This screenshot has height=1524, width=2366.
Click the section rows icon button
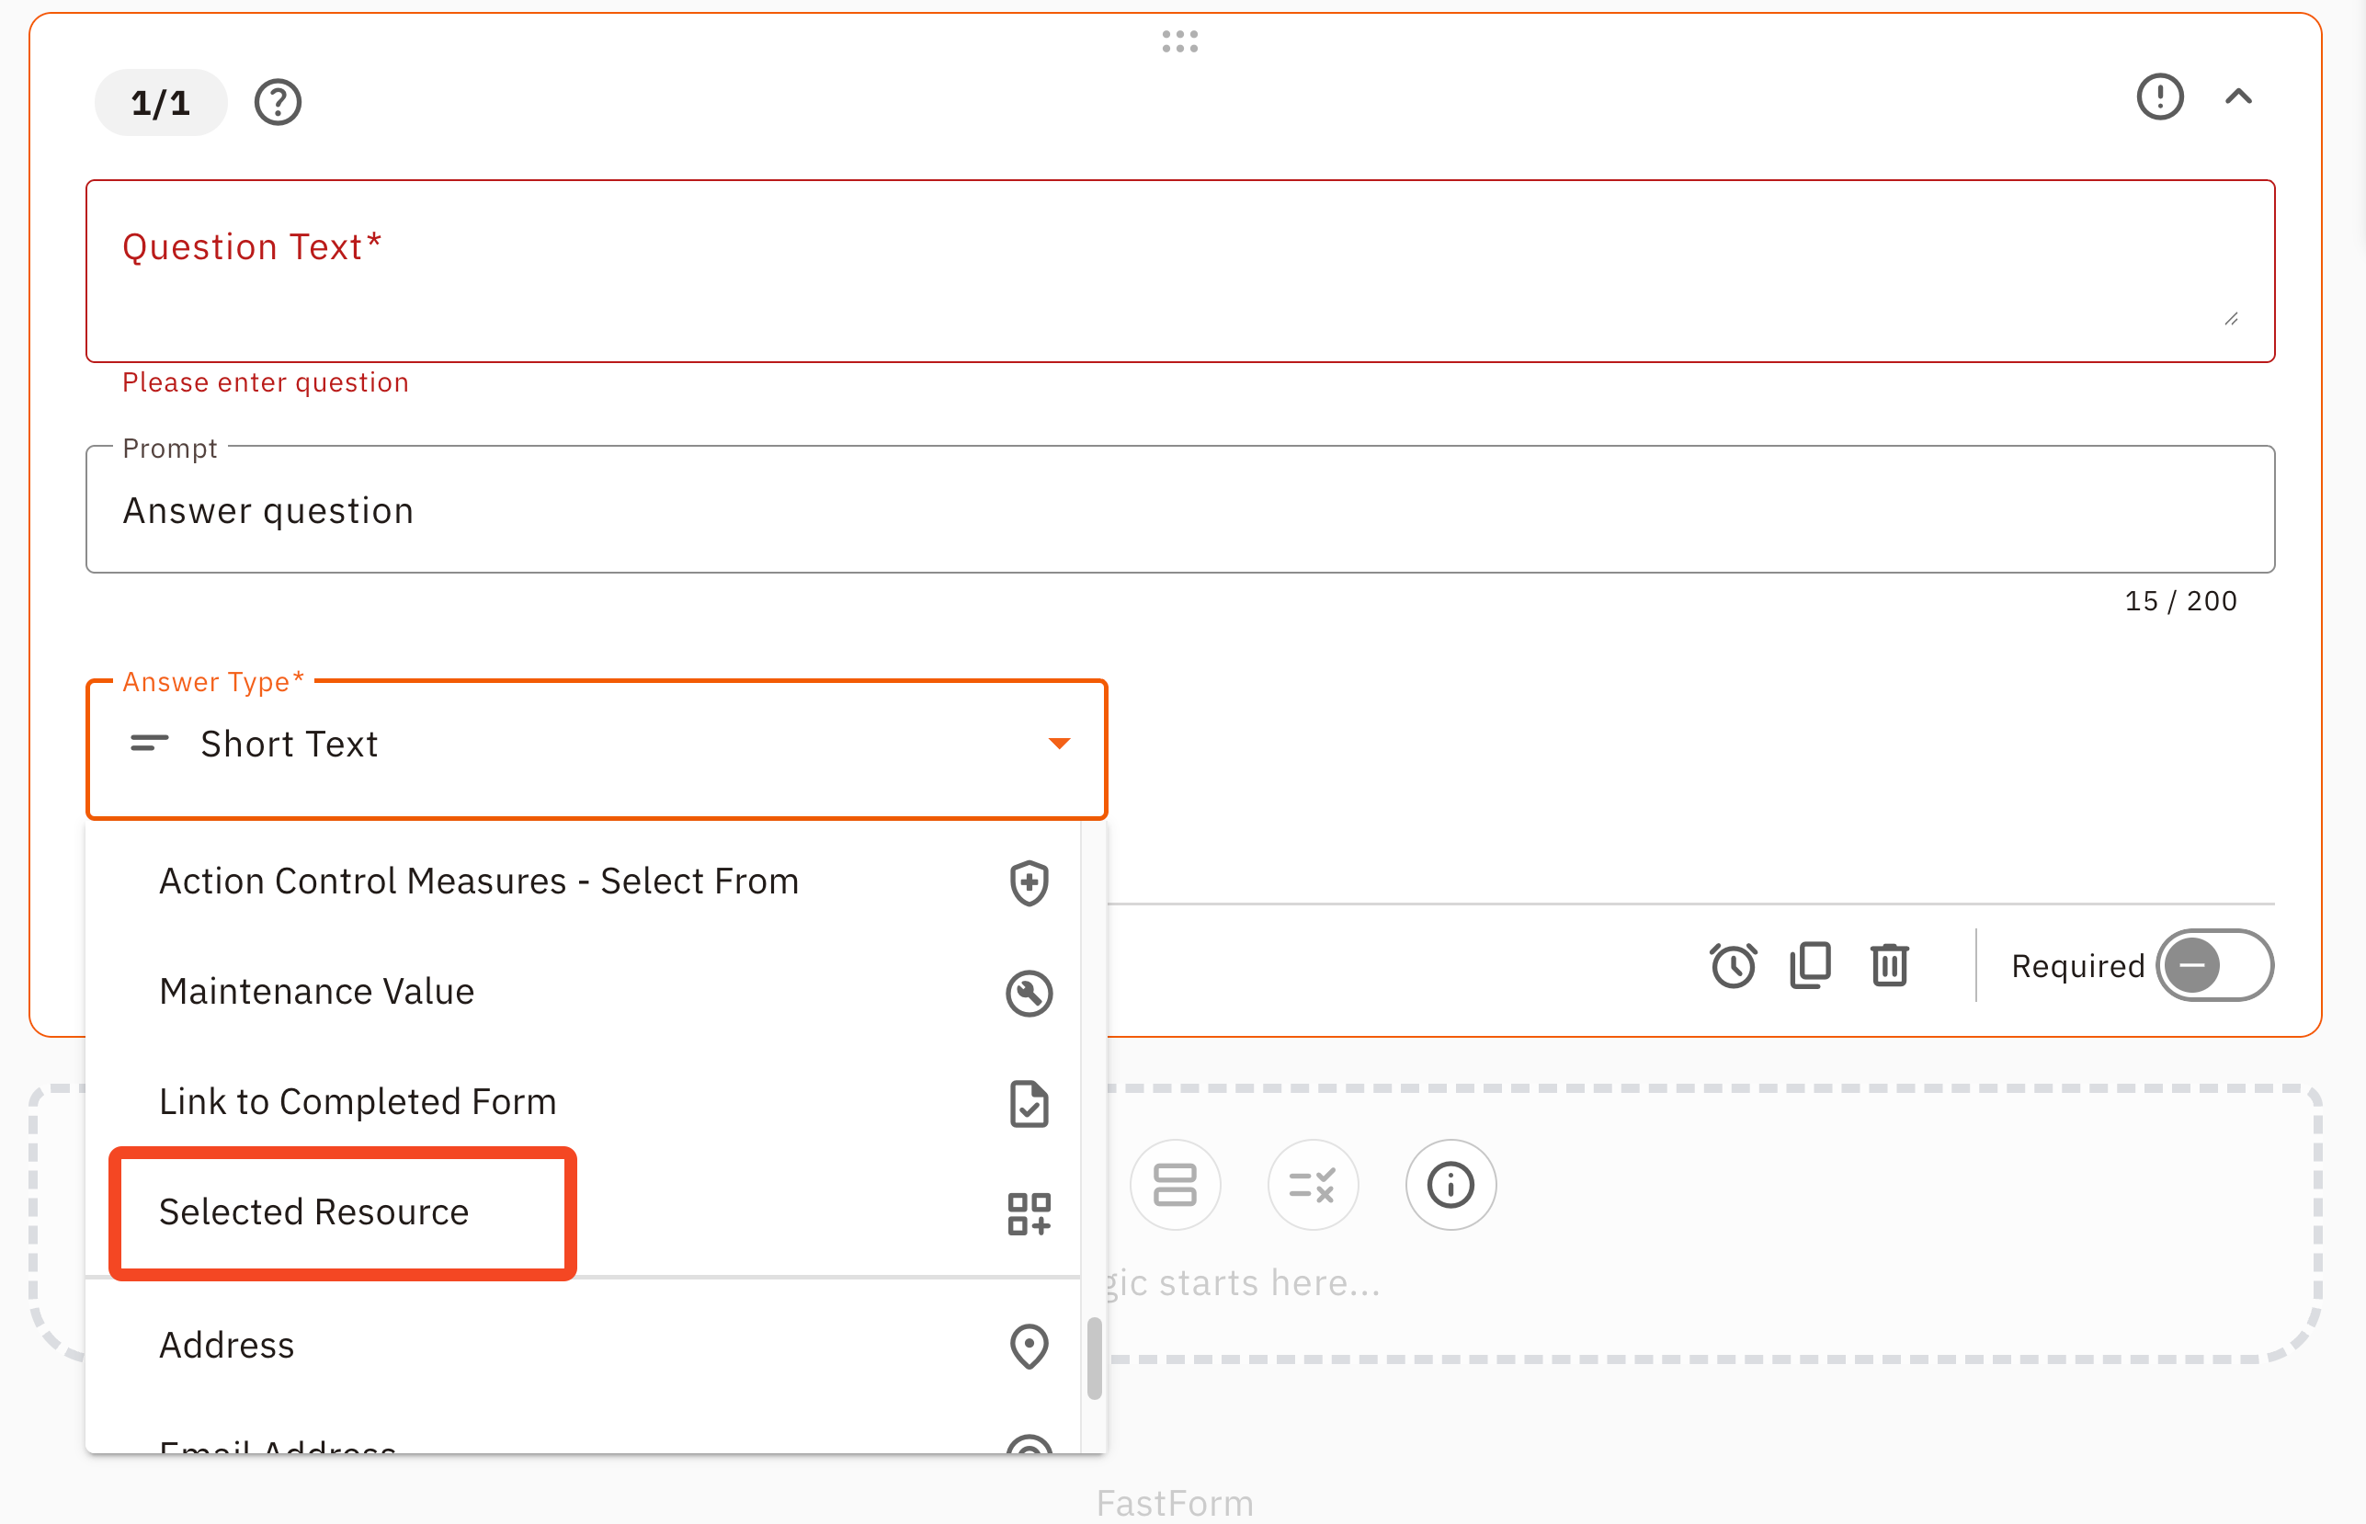(1176, 1185)
